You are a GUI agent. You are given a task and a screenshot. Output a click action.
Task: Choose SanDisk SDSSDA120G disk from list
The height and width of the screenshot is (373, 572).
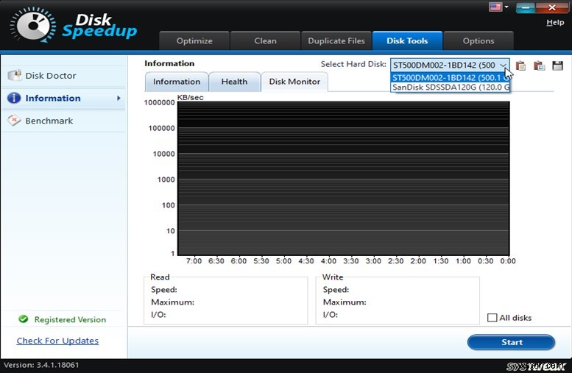pyautogui.click(x=450, y=87)
